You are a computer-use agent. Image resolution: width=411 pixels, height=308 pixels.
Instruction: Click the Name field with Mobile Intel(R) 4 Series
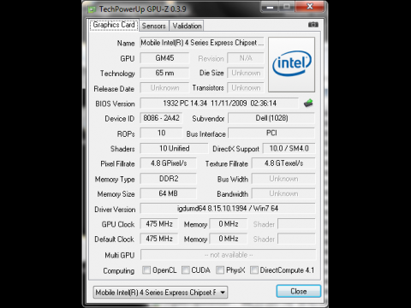point(202,43)
